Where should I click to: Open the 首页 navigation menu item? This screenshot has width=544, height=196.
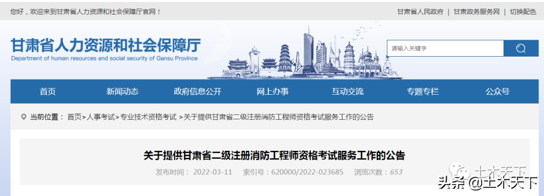tap(48, 91)
